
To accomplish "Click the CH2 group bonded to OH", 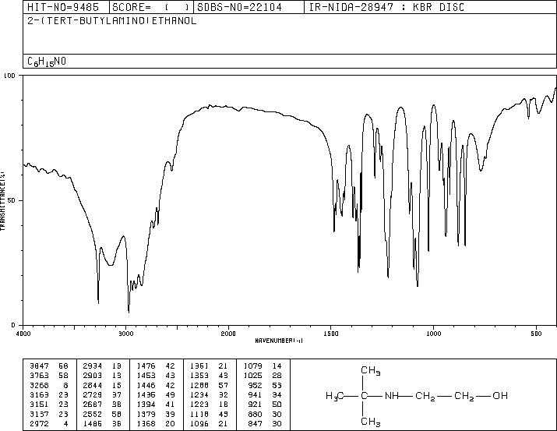I will (464, 396).
